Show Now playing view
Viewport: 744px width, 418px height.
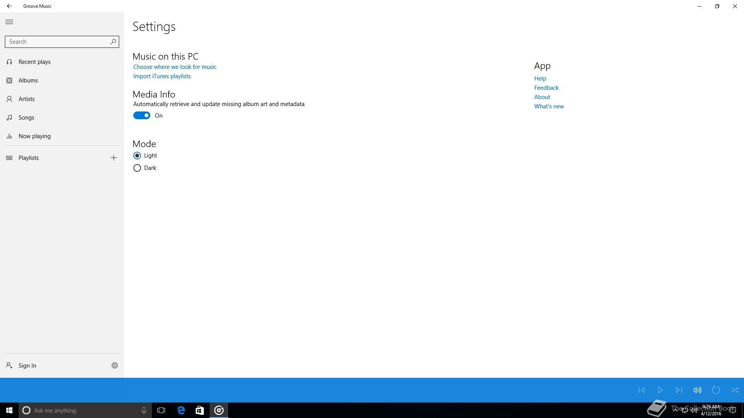(62, 136)
